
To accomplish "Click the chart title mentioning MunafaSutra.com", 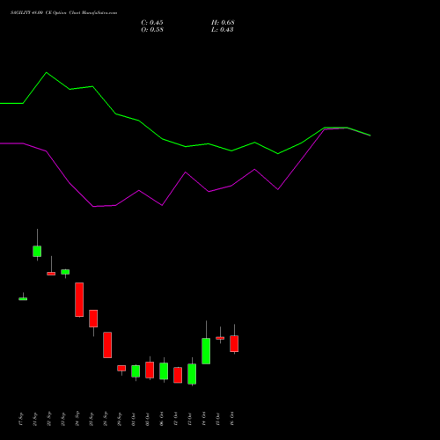I will 63,13.
